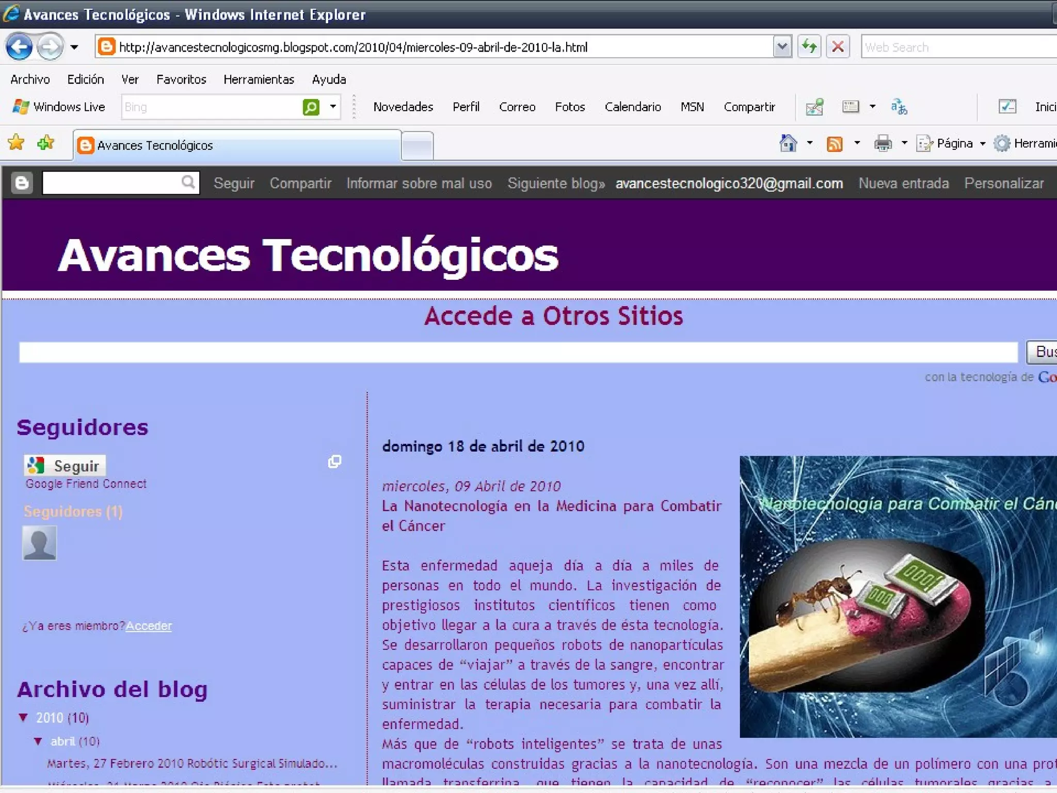Click the Favorites star icon
This screenshot has width=1057, height=793.
pos(17,142)
